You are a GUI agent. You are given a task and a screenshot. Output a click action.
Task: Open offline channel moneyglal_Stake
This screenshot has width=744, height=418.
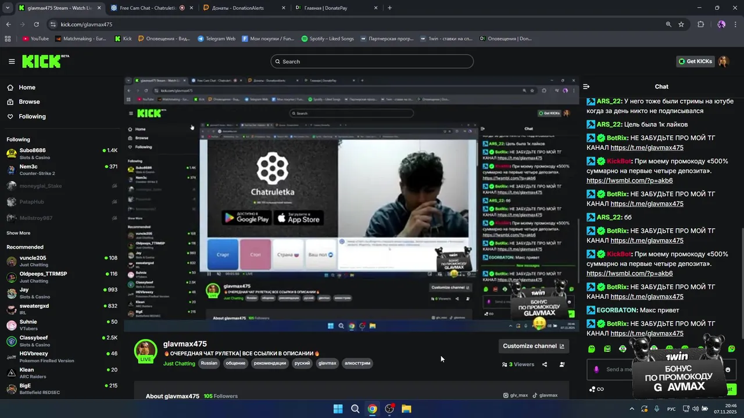61,186
